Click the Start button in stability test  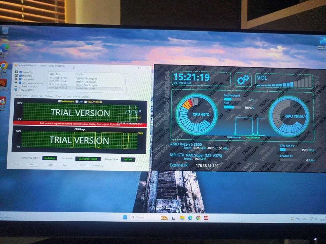pos(17,164)
